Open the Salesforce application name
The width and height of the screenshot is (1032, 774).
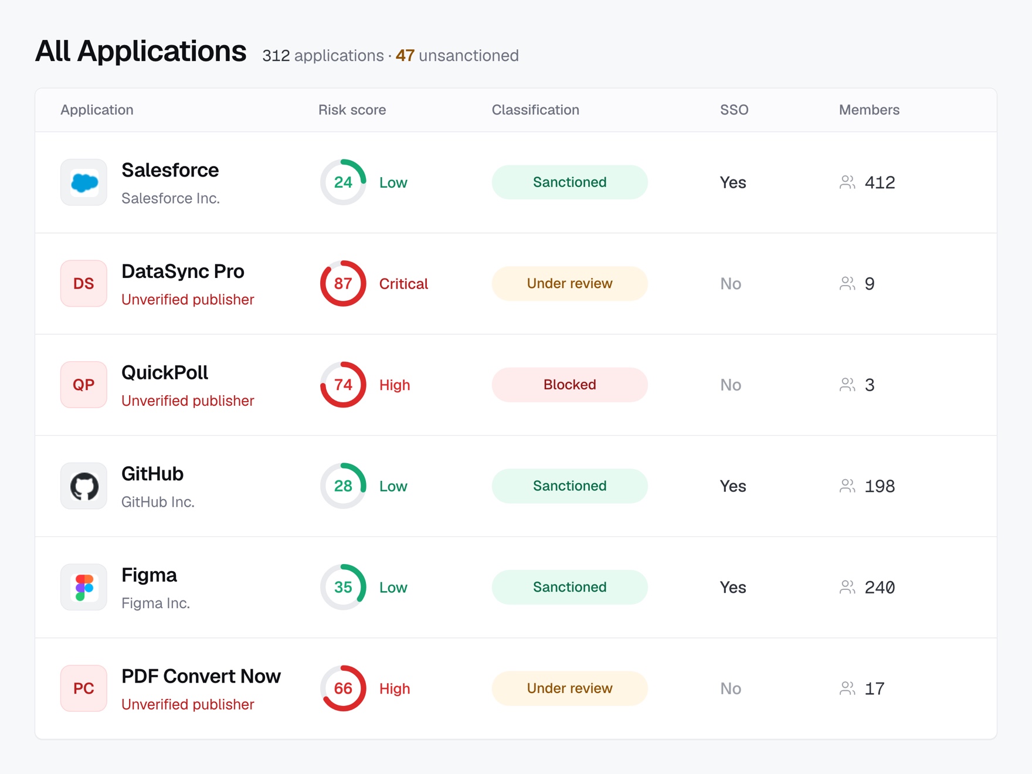tap(170, 170)
